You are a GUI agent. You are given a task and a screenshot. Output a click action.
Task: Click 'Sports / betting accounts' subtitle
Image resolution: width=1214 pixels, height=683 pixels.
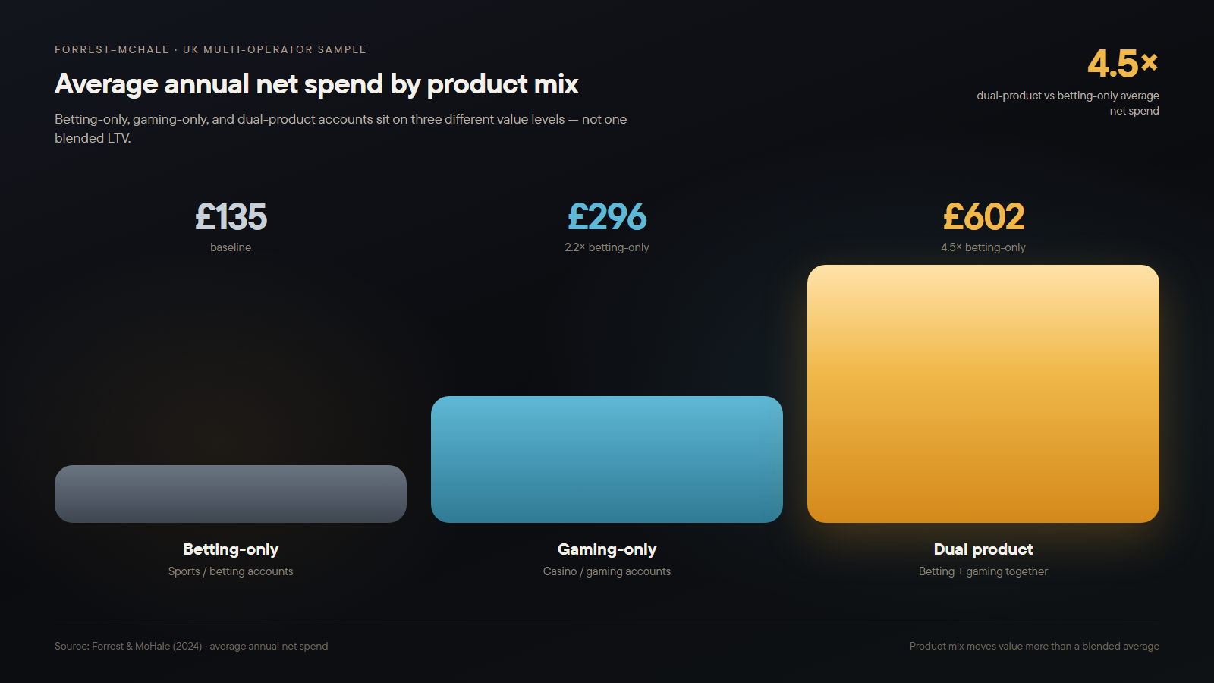(x=231, y=571)
